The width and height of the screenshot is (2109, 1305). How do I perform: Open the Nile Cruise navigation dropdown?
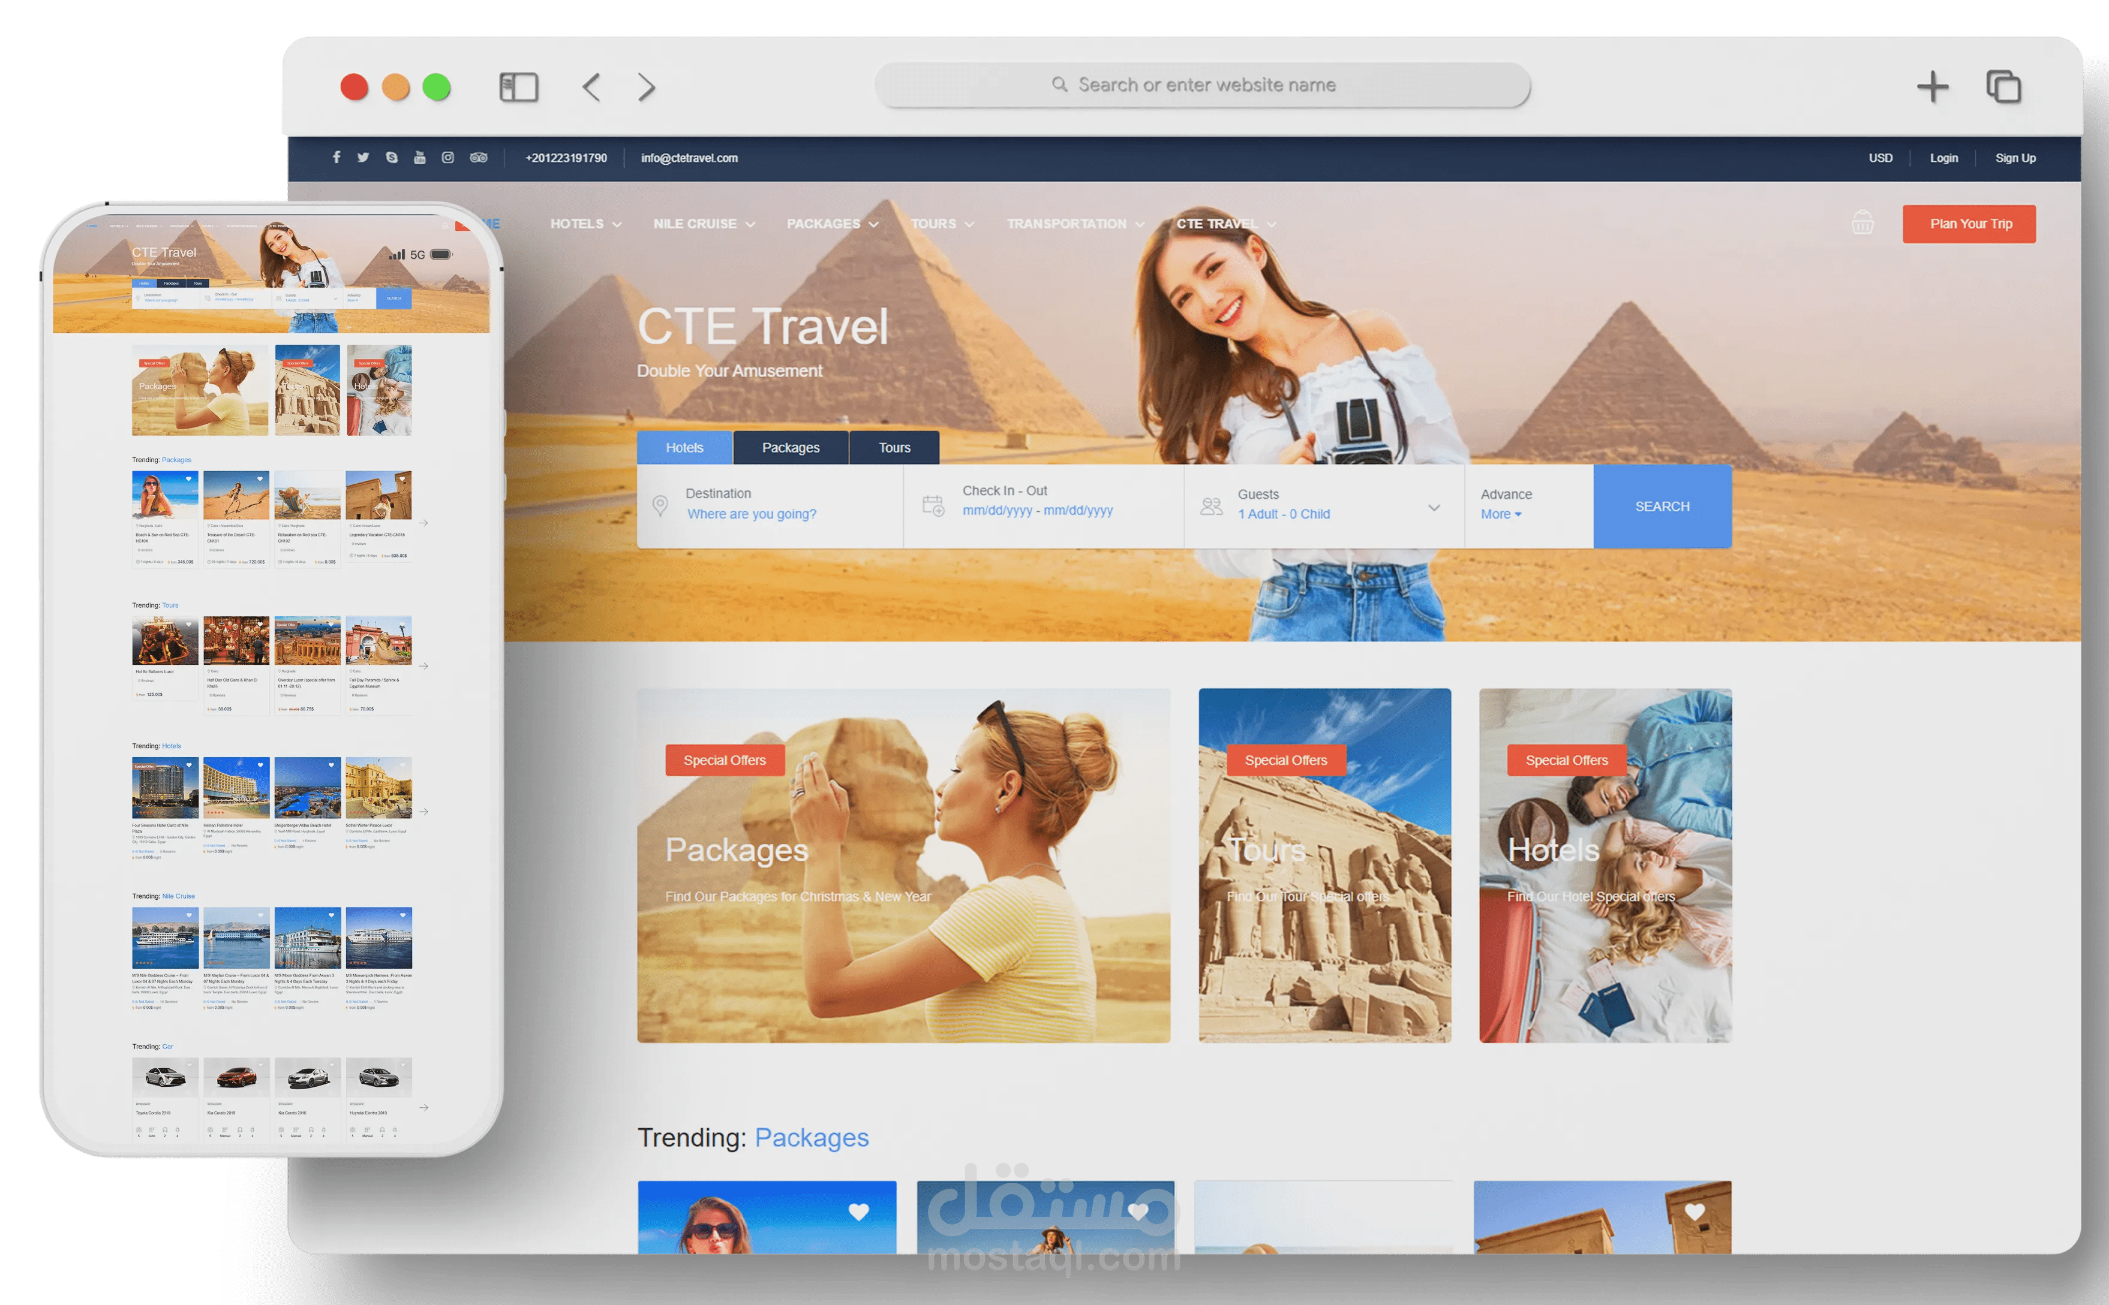tap(704, 224)
